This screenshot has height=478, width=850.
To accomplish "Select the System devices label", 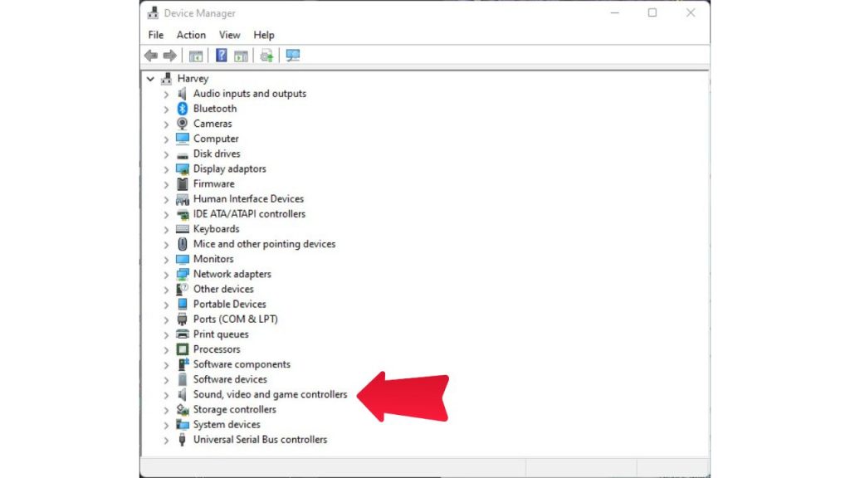I will coord(227,424).
